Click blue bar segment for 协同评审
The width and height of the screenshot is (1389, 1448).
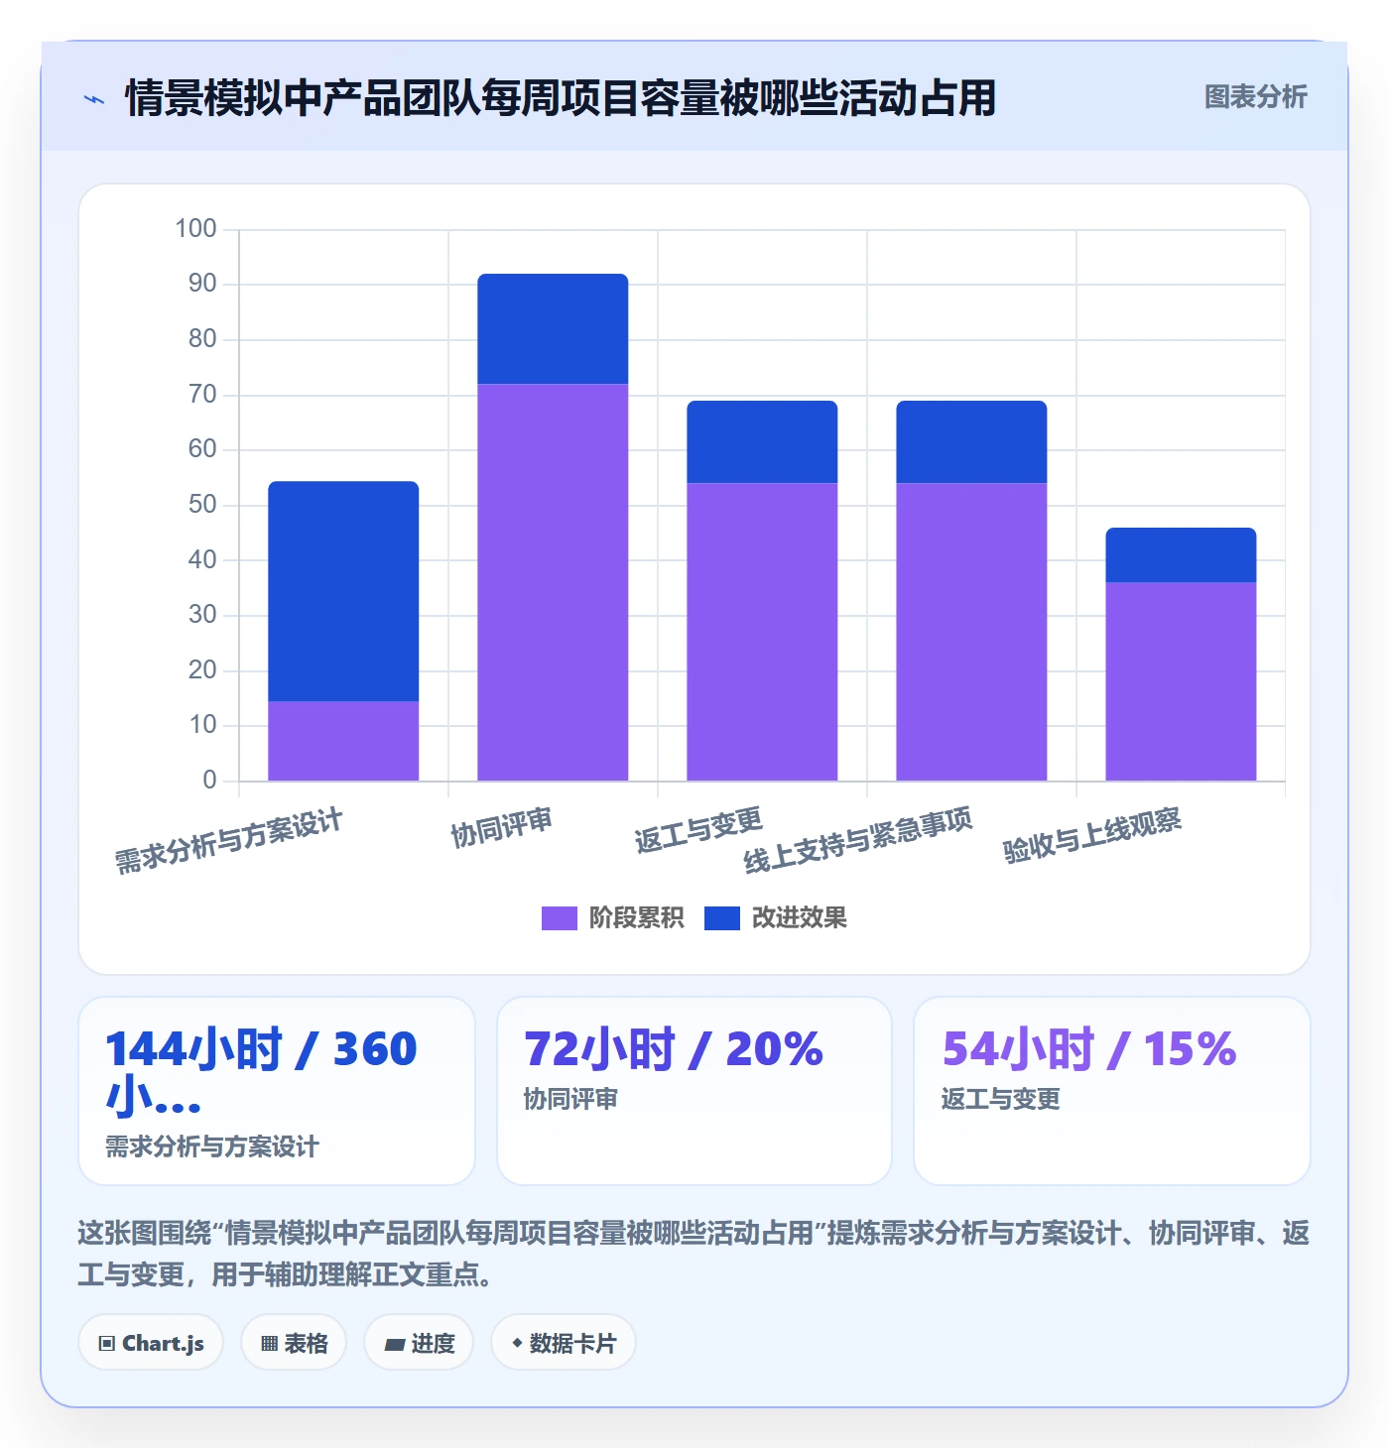(x=553, y=328)
